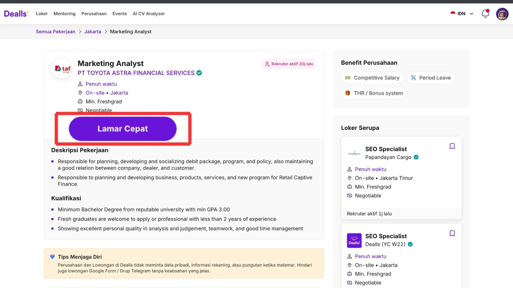
Task: Click the Papandayan Cargo verified badge
Action: coord(416,157)
